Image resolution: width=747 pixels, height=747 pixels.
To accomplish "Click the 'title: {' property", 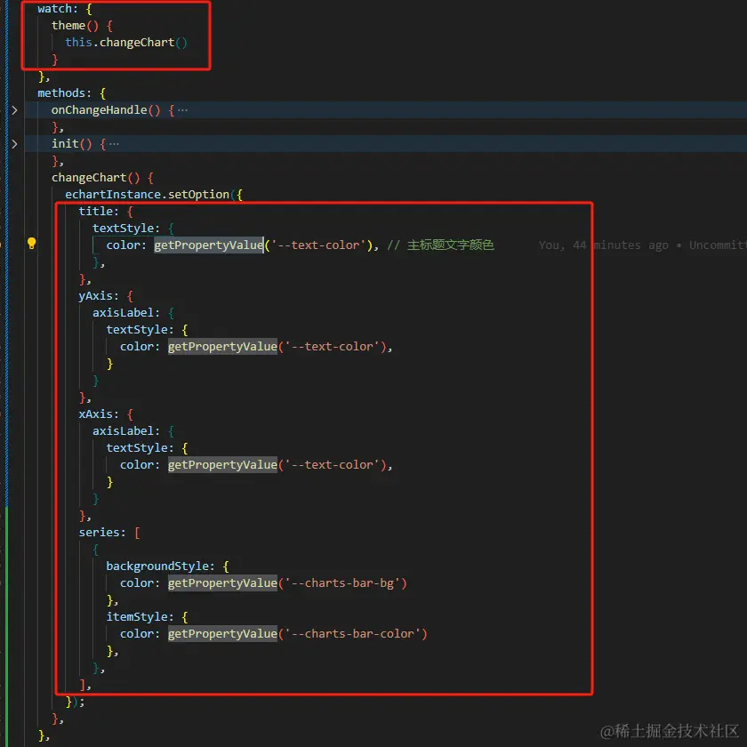I will 106,212.
